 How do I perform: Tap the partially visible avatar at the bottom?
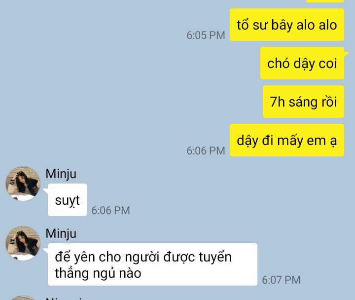[23, 298]
